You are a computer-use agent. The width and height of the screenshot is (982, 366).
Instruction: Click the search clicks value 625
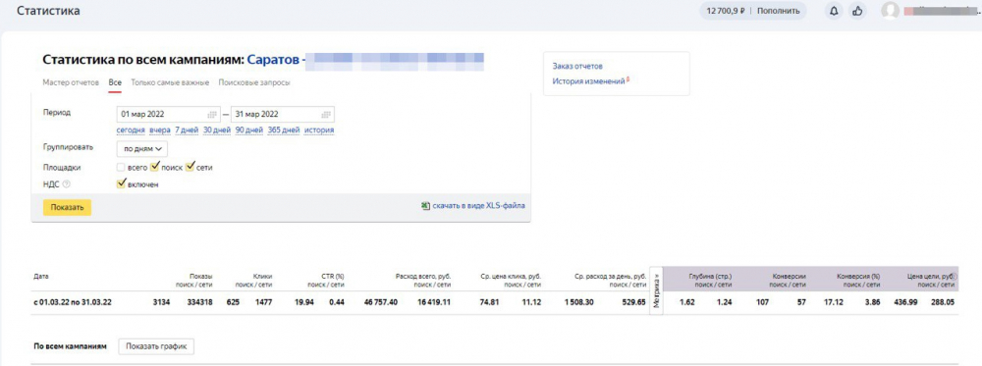tap(233, 302)
